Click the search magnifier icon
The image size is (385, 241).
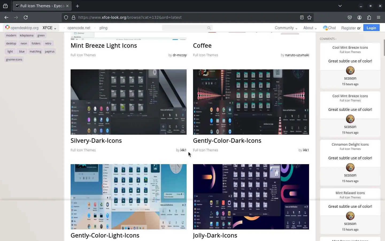[x=209, y=28]
